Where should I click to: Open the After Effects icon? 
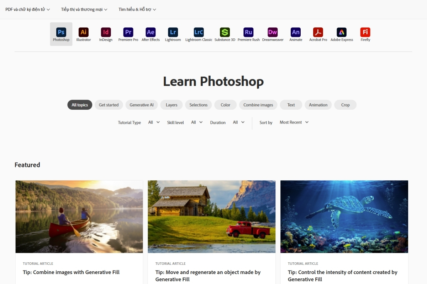[x=151, y=34]
